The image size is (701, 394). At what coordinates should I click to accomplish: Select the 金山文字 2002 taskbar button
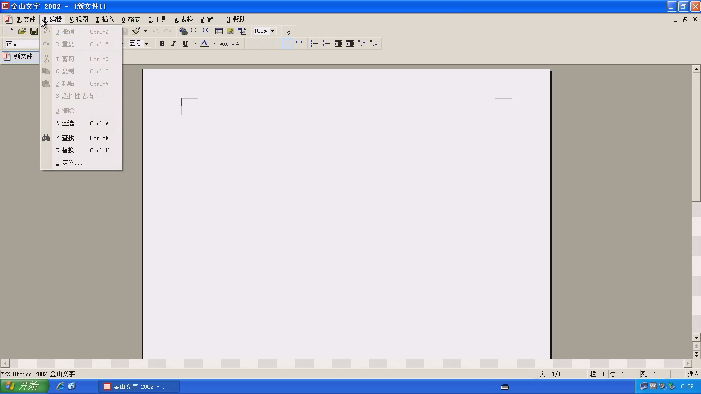139,386
